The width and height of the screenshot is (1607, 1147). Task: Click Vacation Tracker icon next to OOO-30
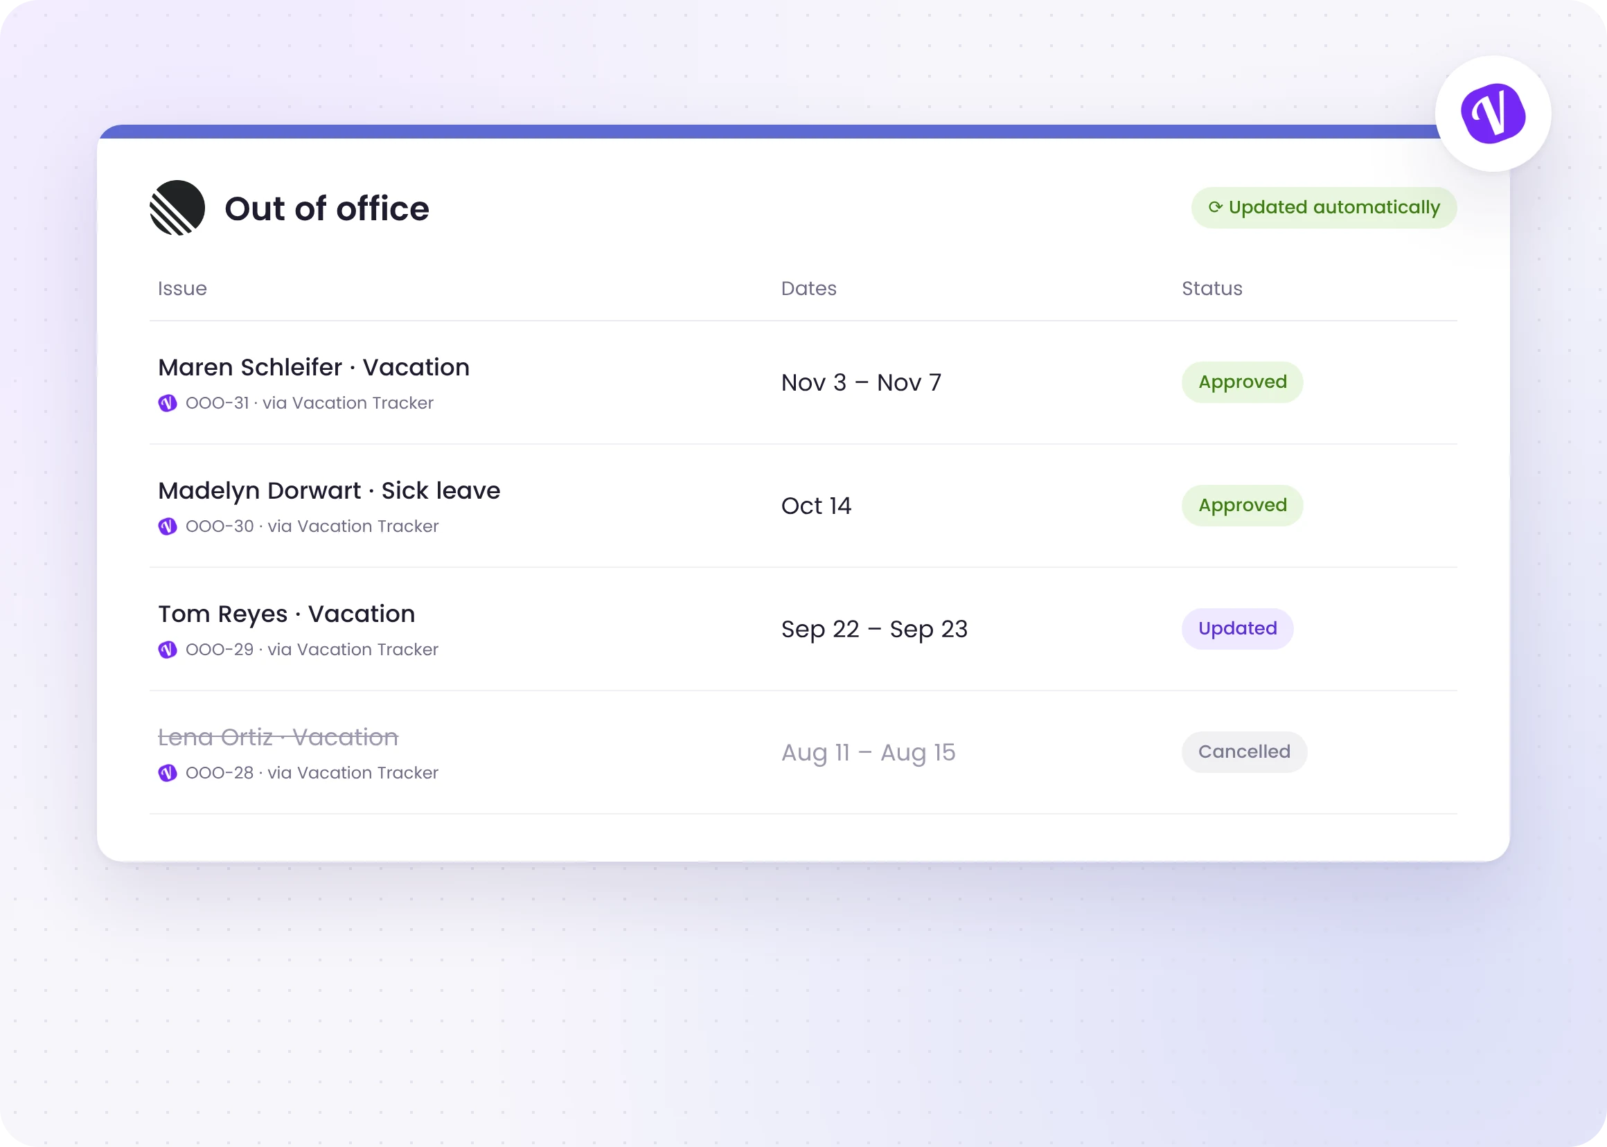click(168, 526)
